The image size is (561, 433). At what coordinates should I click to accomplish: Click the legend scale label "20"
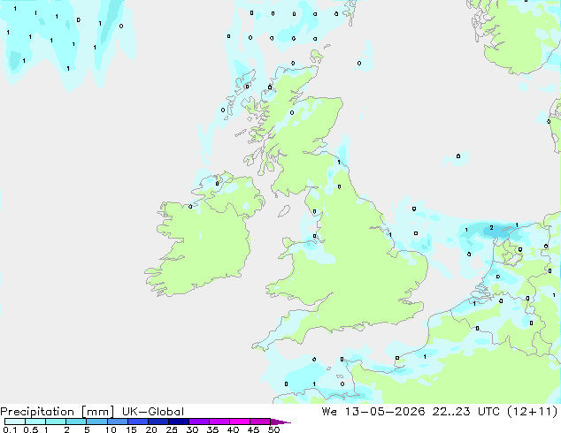[151, 429]
